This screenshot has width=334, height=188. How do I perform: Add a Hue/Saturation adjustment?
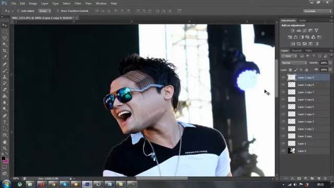coord(290,37)
